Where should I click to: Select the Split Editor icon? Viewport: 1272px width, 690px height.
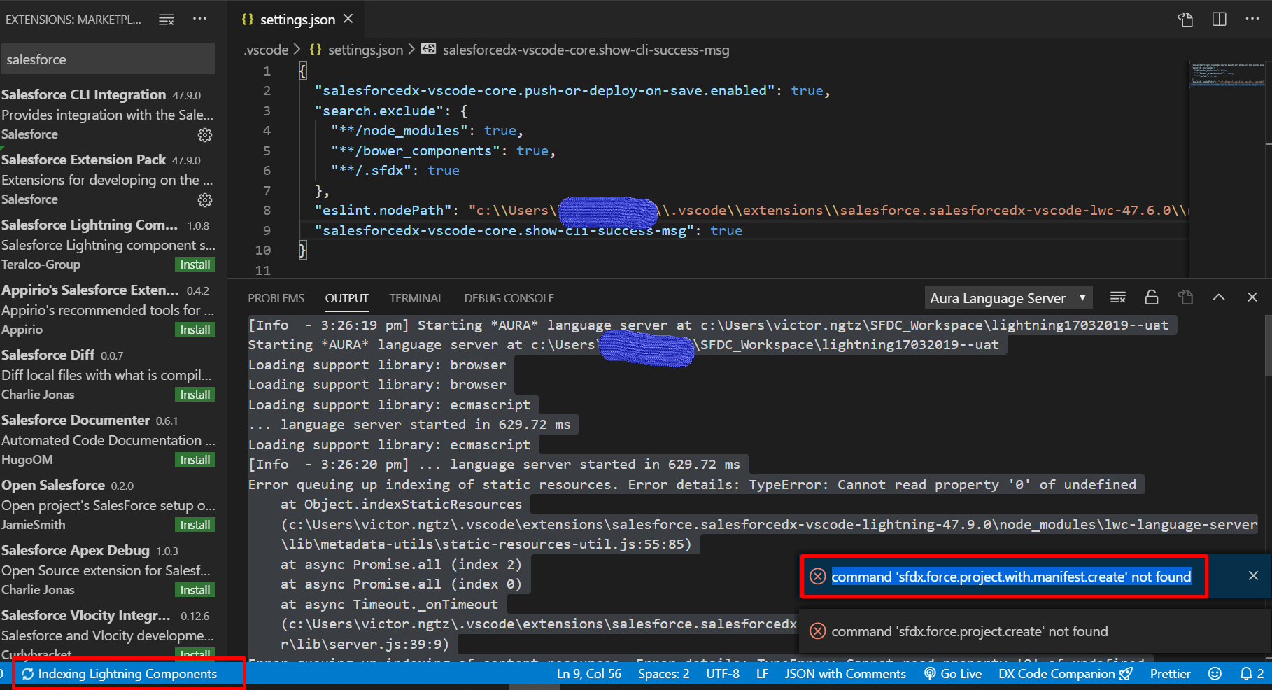coord(1219,19)
